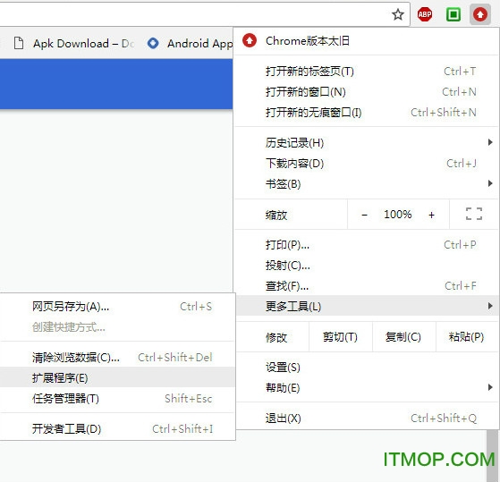Viewport: 500px width, 482px height.
Task: Choose 打开新的标签页(T)
Action: 367,71
